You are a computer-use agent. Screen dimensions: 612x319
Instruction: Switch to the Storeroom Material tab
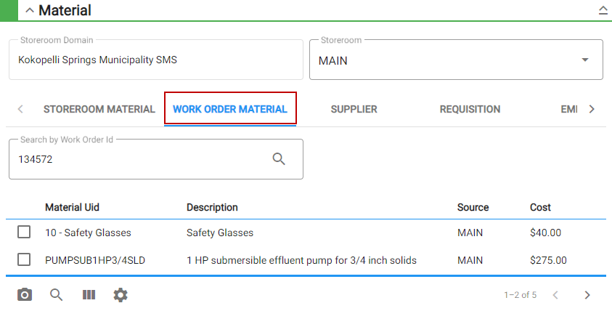click(x=99, y=109)
